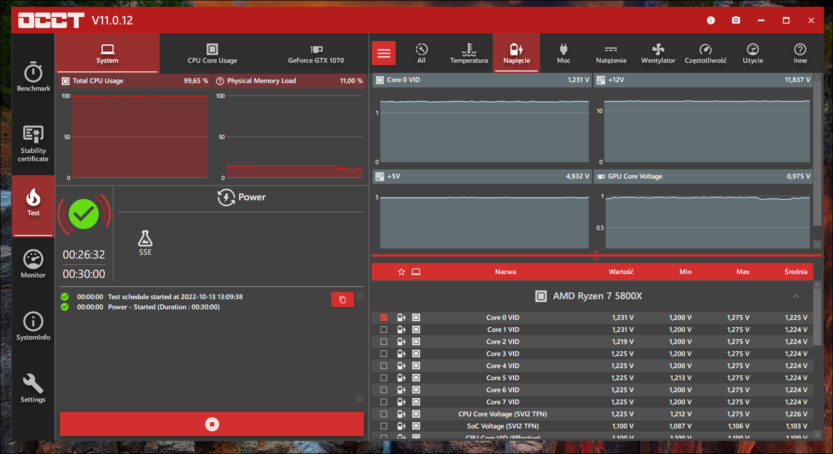The width and height of the screenshot is (833, 454).
Task: Click the Total CPU Usage graph
Action: 140,137
